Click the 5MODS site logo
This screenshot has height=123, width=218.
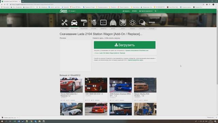click(x=63, y=11)
